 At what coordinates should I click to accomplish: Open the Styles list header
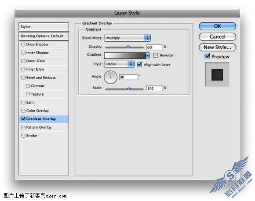44,27
